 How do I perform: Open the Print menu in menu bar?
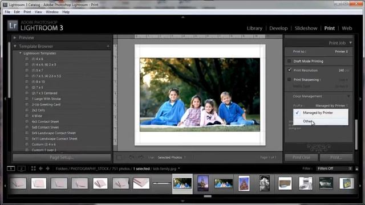click(x=27, y=12)
